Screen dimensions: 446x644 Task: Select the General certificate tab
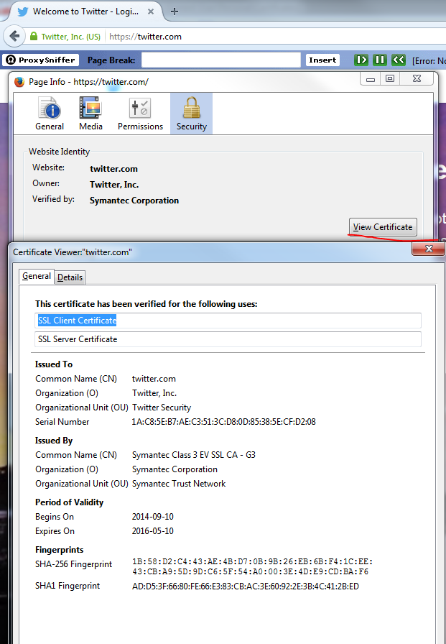click(x=36, y=277)
